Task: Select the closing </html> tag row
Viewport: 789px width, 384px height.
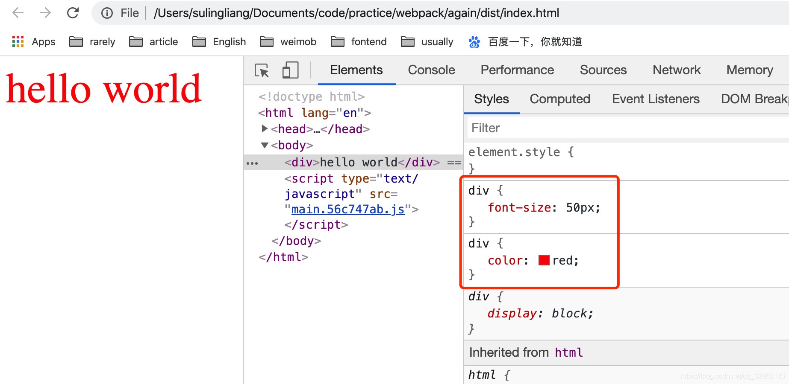Action: [x=283, y=257]
